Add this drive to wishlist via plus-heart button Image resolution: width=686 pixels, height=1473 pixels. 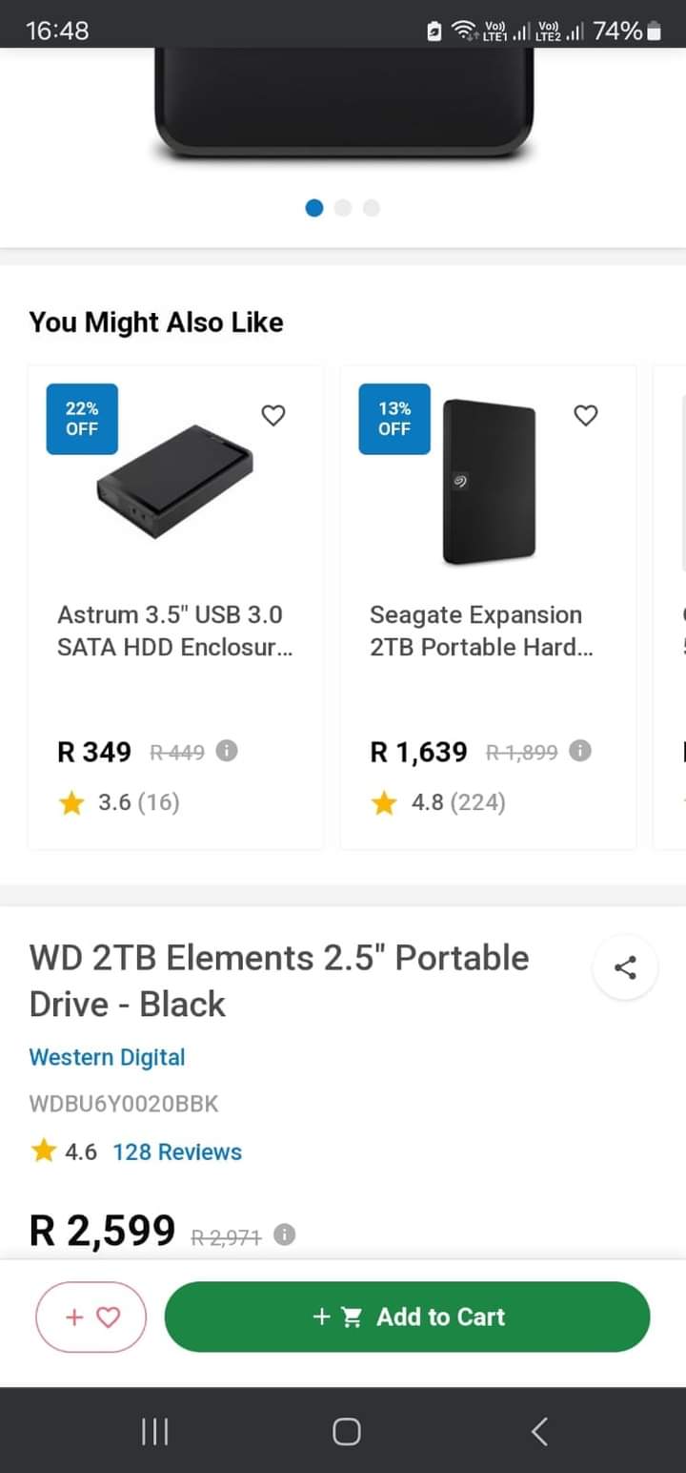pos(91,1317)
